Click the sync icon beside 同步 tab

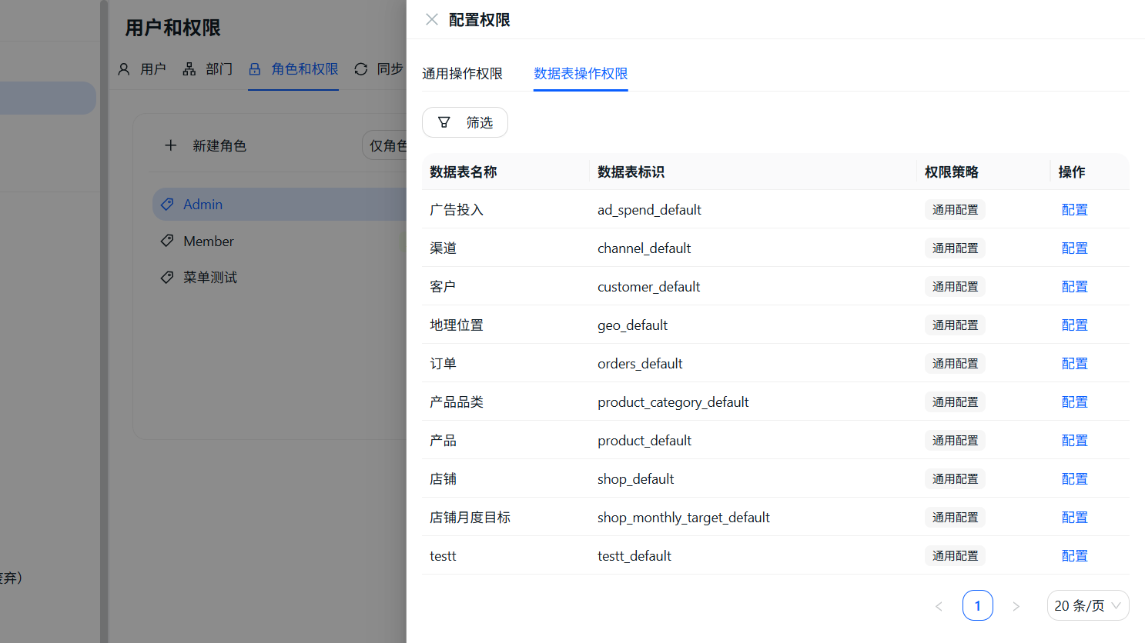coord(361,69)
